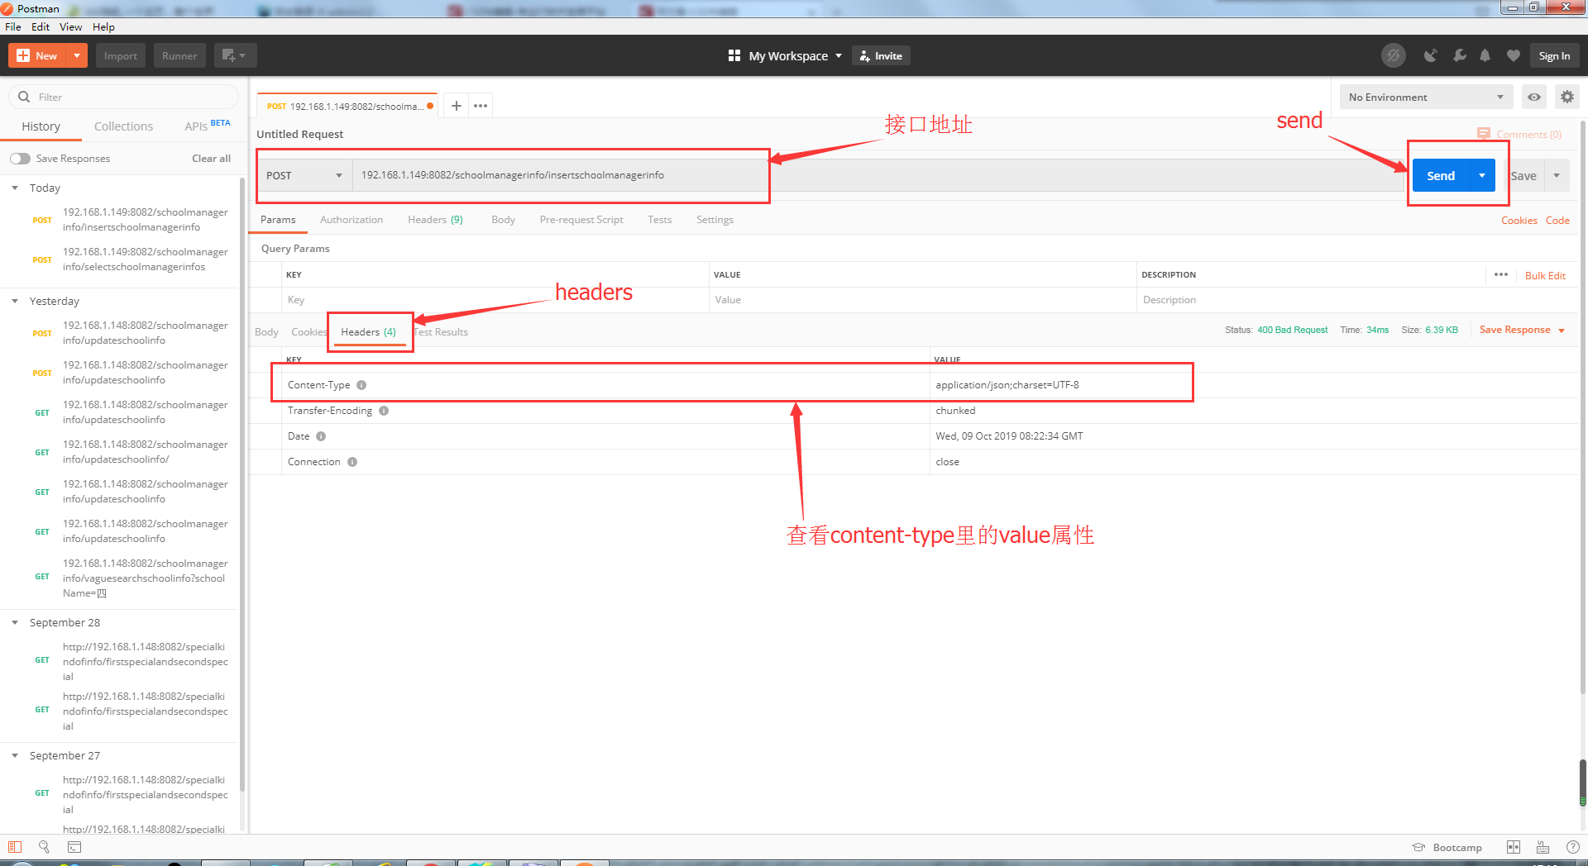Click the Bootcamp icon

tap(1418, 847)
